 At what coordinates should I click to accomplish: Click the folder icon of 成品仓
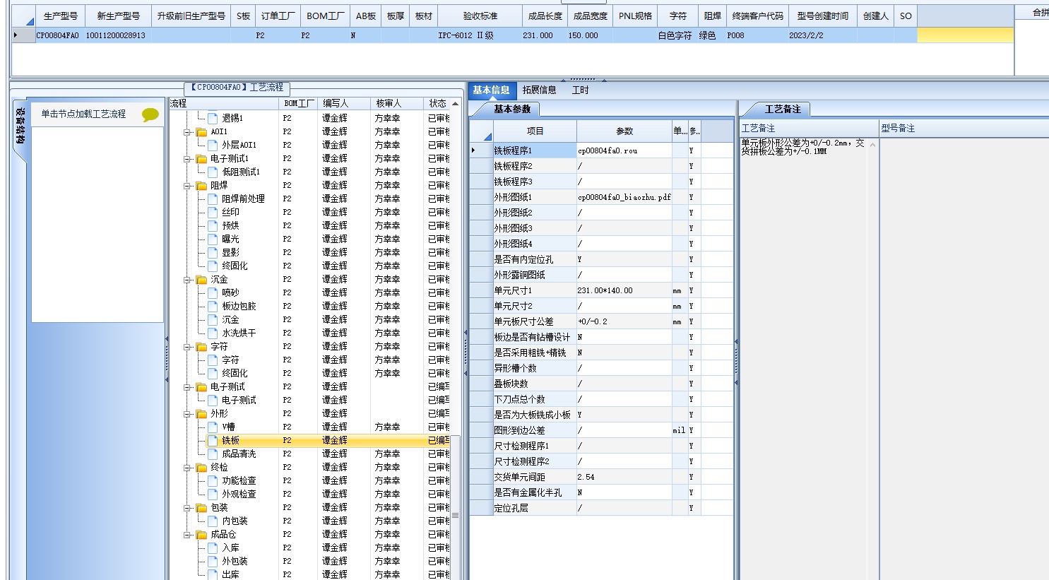pos(201,534)
